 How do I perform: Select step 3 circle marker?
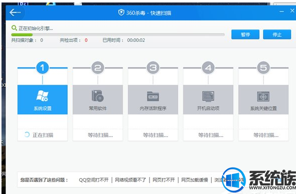[153, 68]
